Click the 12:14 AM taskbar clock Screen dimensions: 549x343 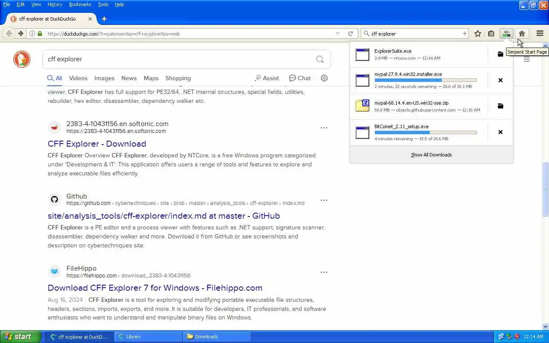coord(534,337)
